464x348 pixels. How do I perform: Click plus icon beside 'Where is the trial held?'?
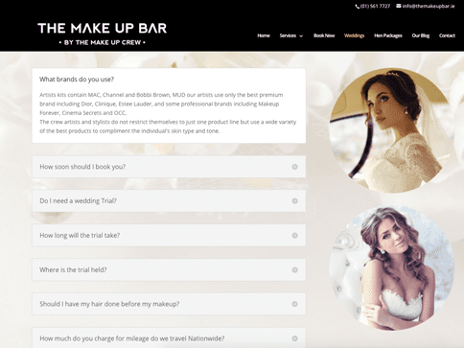[294, 270]
